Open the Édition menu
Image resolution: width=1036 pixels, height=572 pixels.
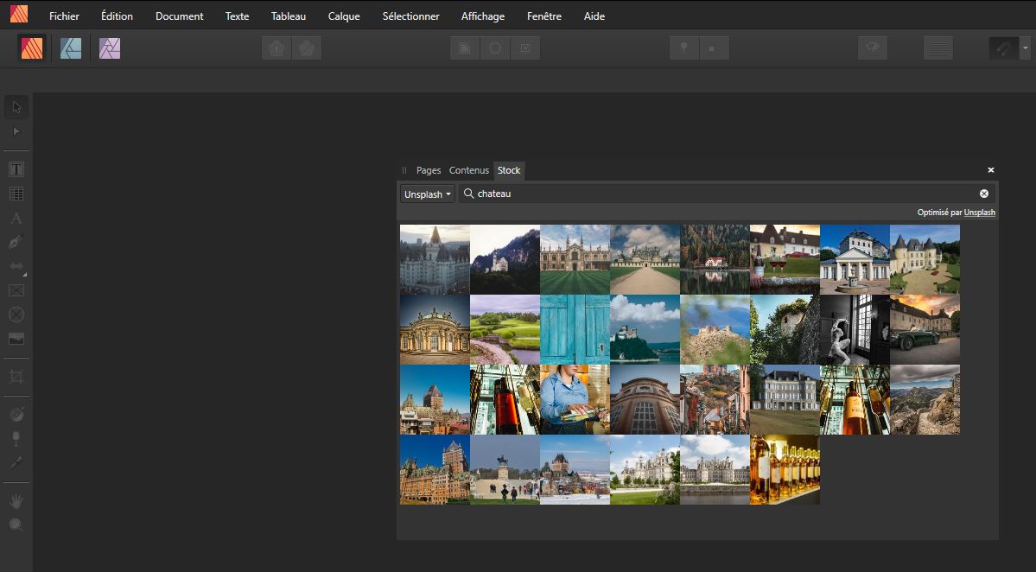click(x=117, y=16)
